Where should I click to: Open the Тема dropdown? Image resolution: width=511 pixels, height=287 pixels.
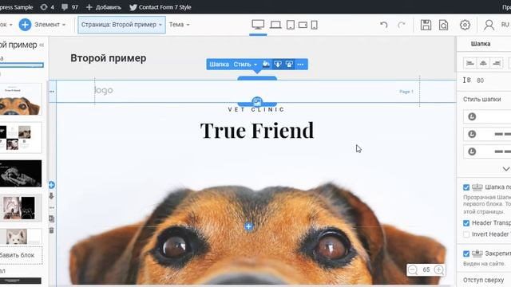[179, 25]
